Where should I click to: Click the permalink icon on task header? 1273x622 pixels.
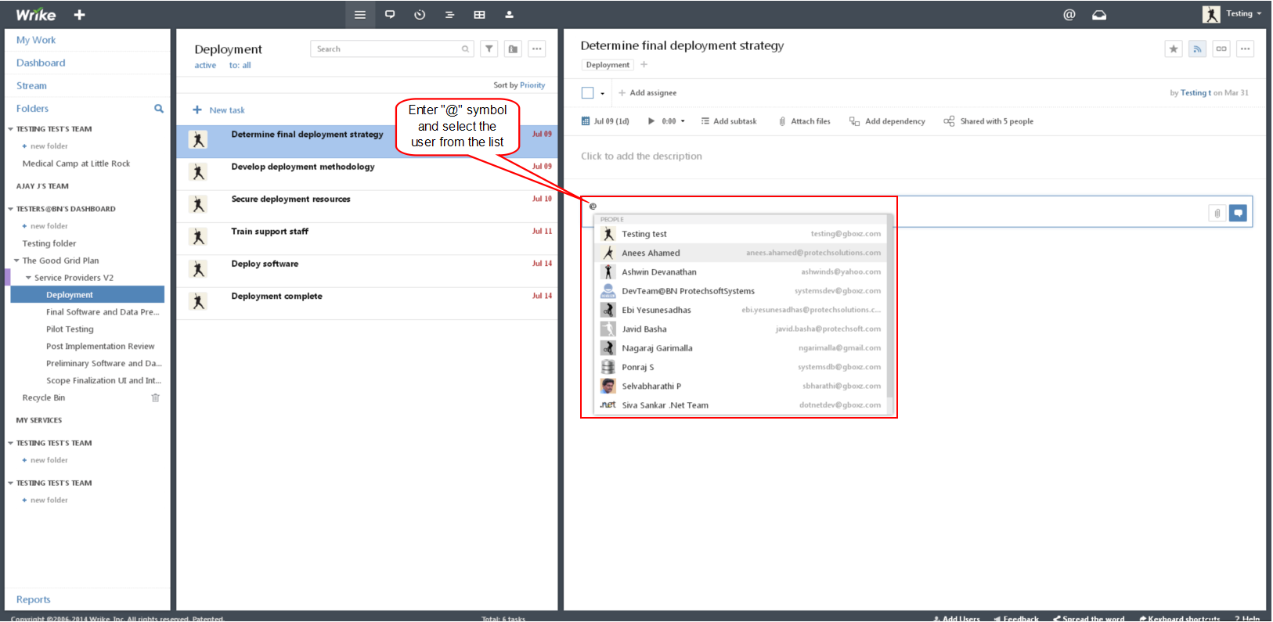coord(1221,49)
